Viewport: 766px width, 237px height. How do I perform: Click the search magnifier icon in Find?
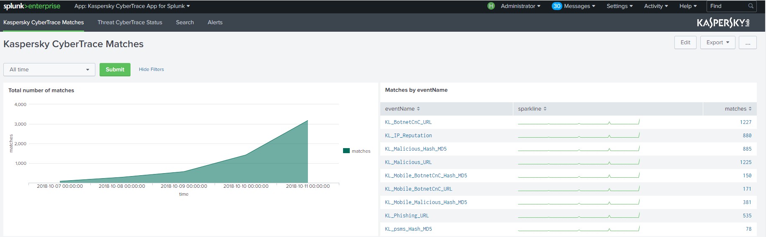tap(751, 6)
